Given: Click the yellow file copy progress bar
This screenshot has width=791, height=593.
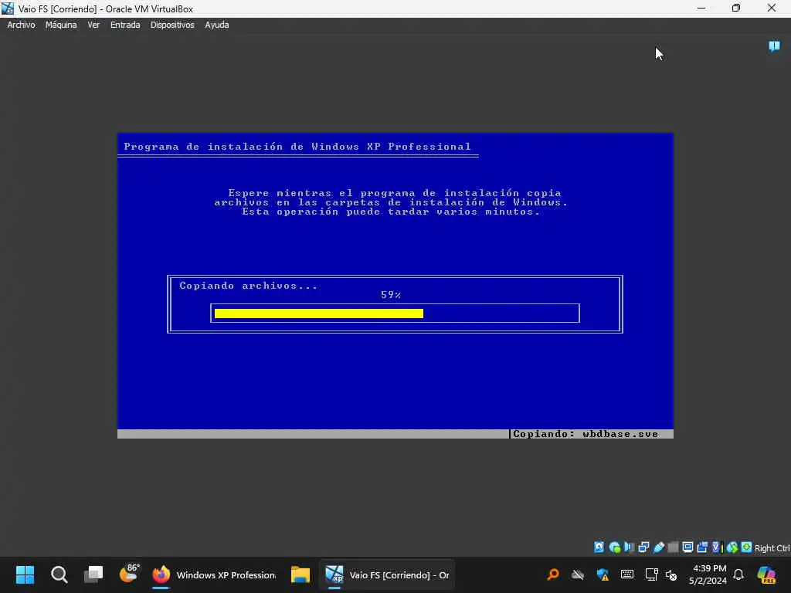Looking at the screenshot, I should click(x=319, y=313).
